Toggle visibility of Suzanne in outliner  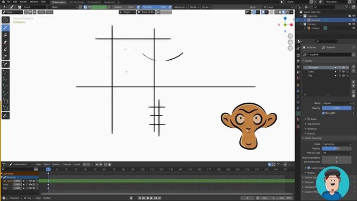(x=354, y=20)
